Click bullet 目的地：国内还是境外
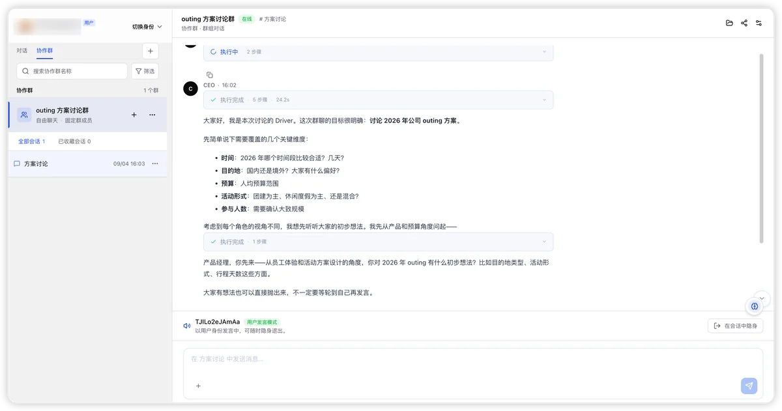The image size is (782, 411). click(280, 171)
